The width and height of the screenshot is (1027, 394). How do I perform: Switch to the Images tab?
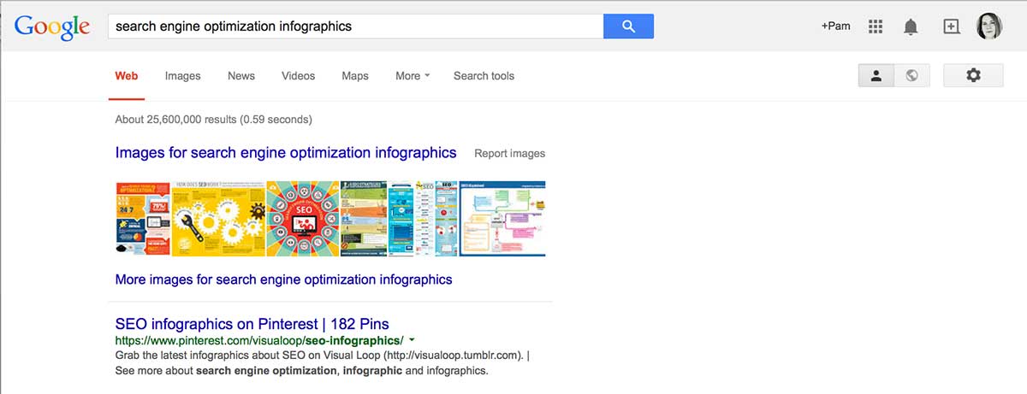coord(182,76)
